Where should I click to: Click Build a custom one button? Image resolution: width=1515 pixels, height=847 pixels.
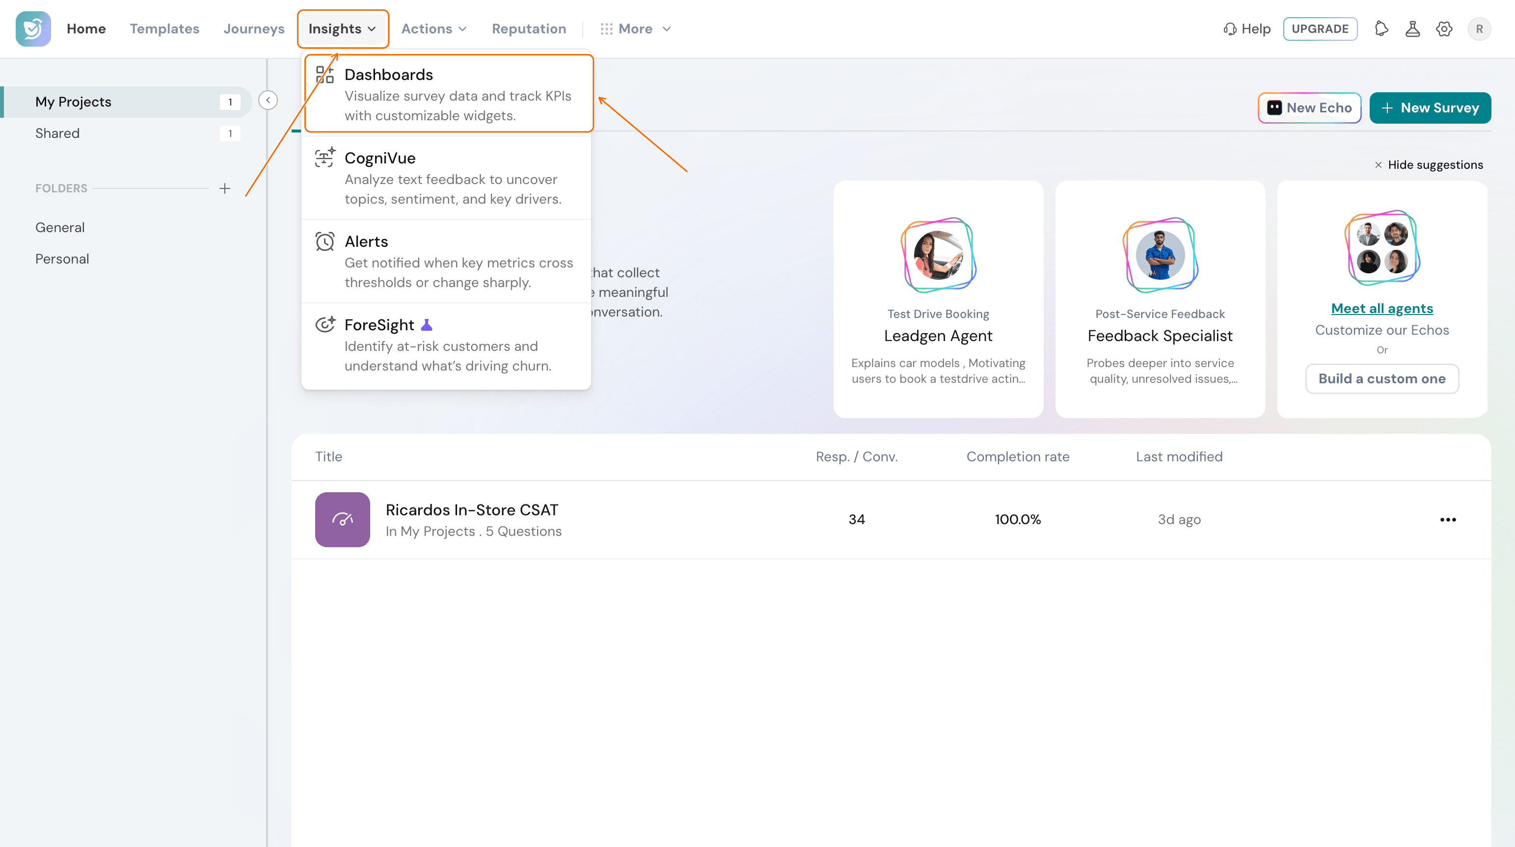1381,378
